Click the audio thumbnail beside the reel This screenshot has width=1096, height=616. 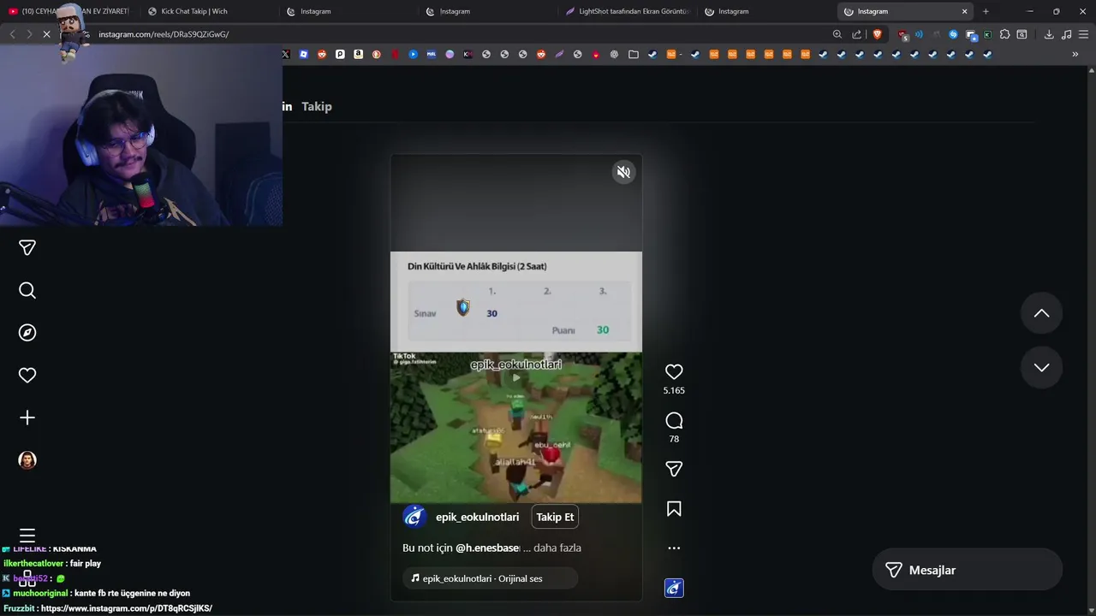674,589
